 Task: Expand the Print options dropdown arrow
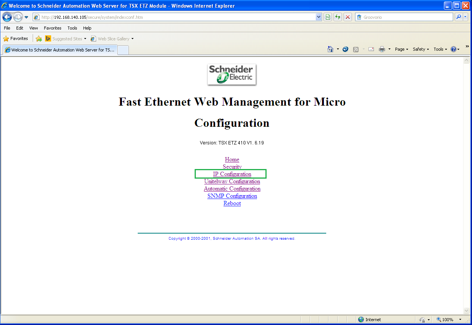point(389,49)
